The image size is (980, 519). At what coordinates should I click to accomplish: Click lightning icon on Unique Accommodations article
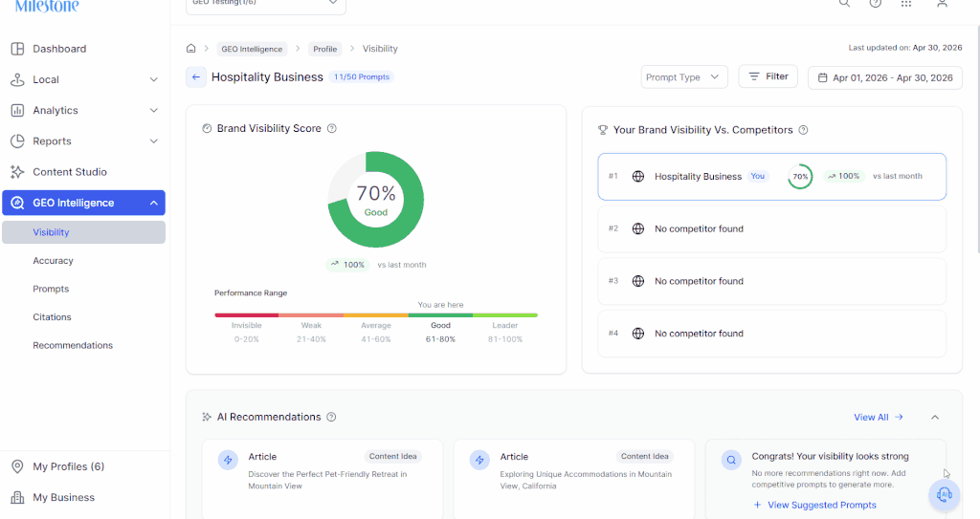tap(480, 461)
